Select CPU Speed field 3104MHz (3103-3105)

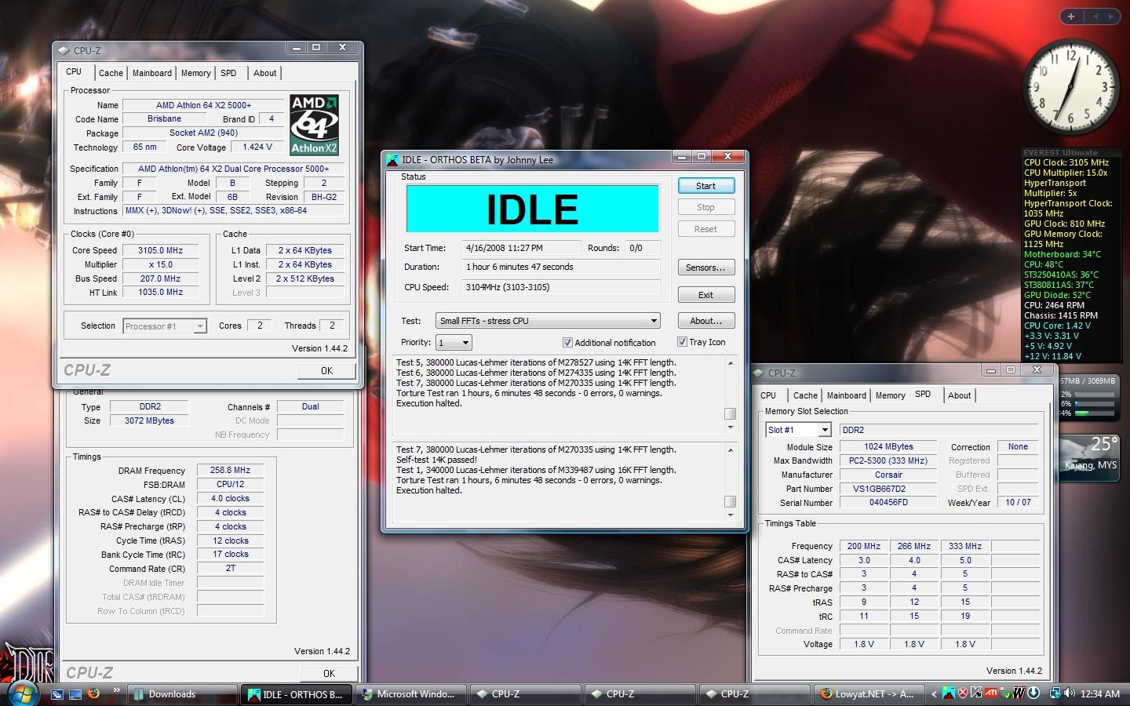coord(560,287)
